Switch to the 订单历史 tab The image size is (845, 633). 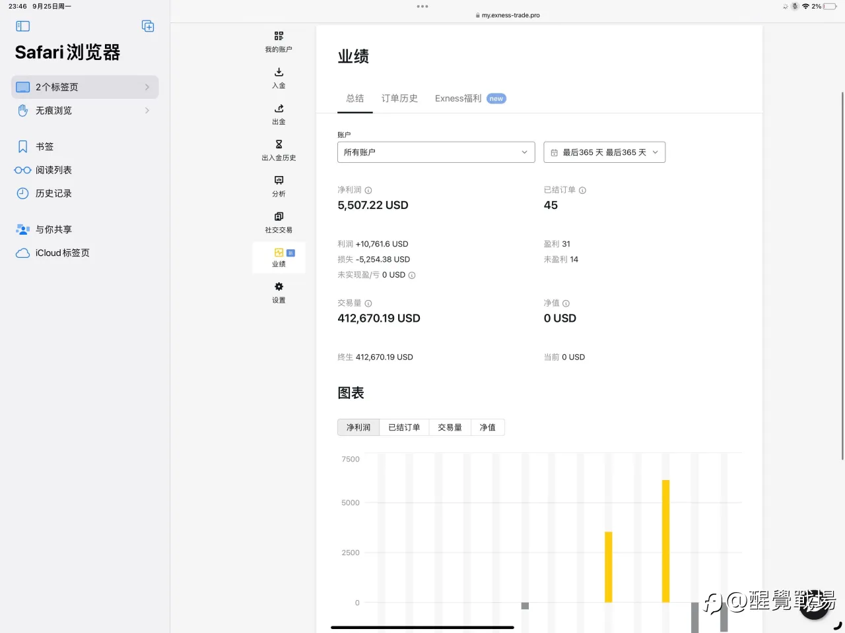click(x=399, y=98)
